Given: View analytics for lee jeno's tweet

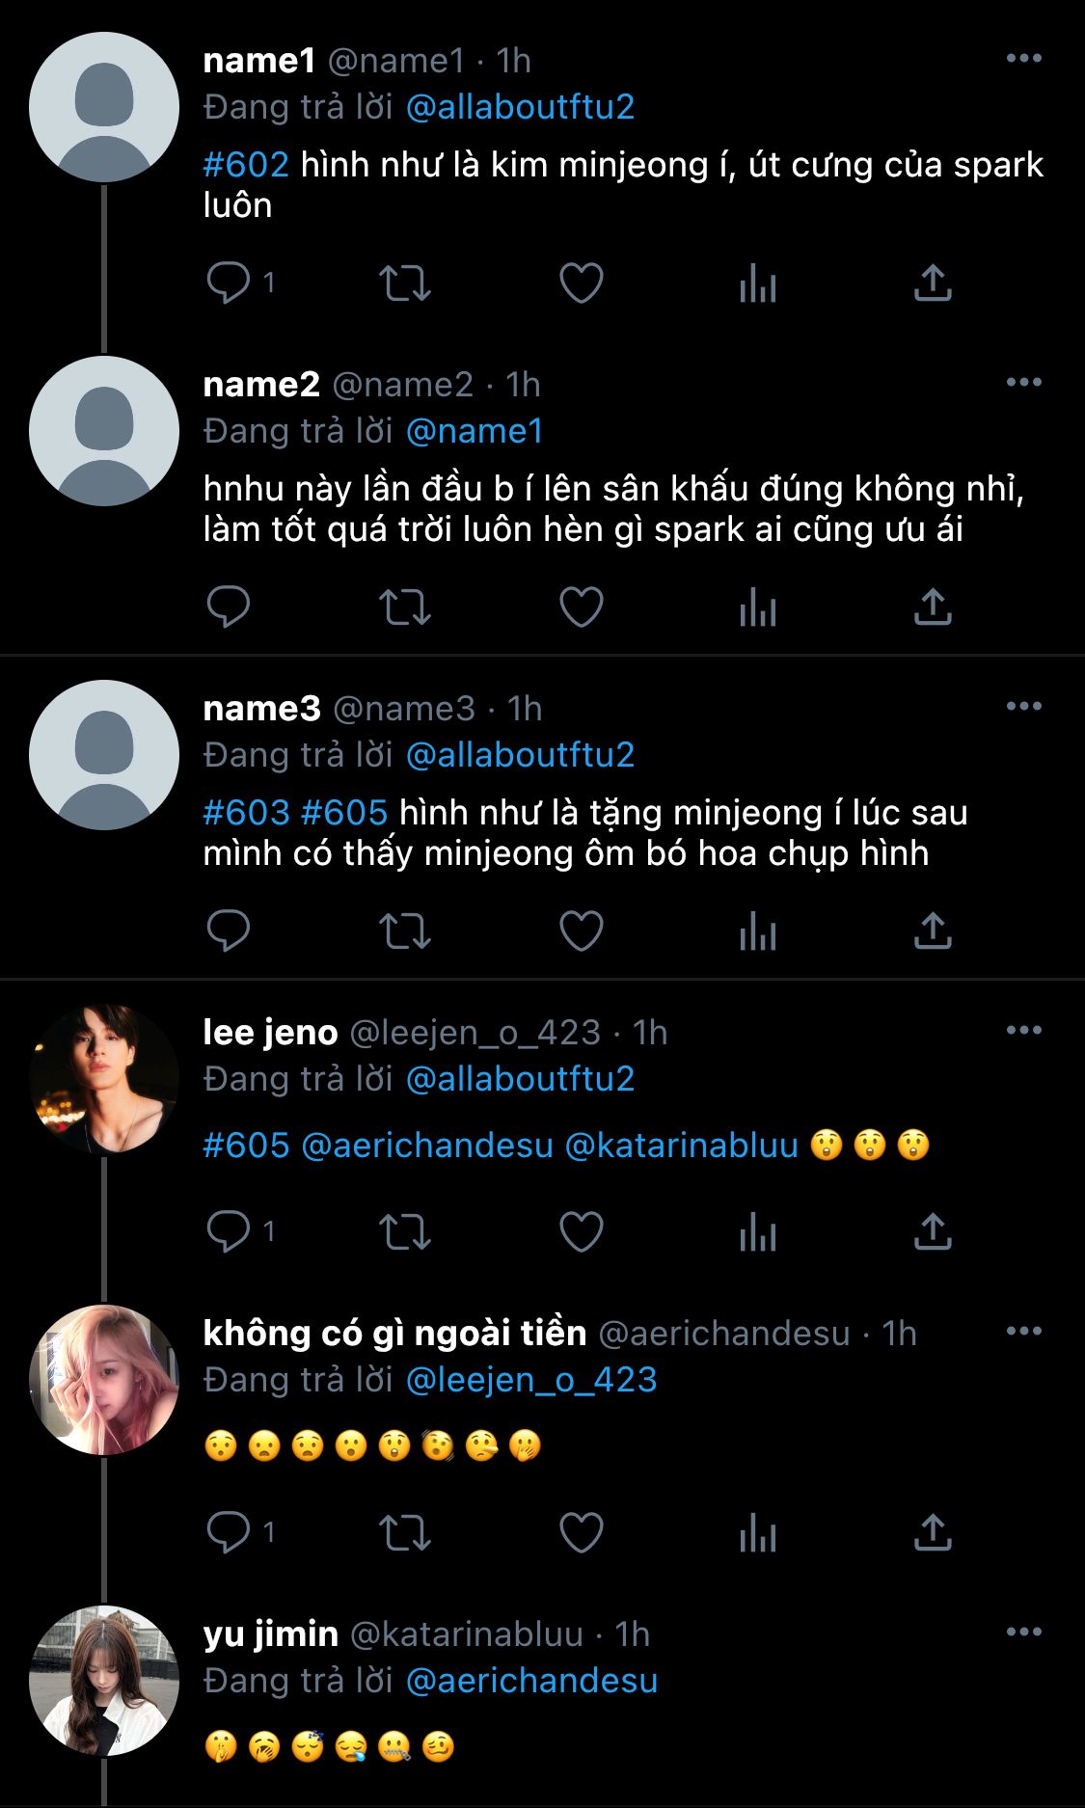Looking at the screenshot, I should tap(757, 1232).
